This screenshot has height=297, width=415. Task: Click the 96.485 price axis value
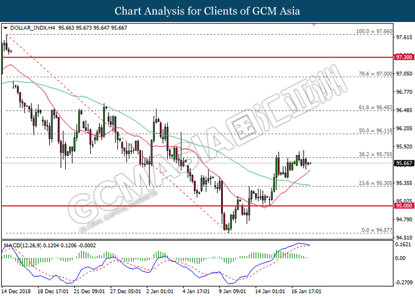click(x=404, y=110)
